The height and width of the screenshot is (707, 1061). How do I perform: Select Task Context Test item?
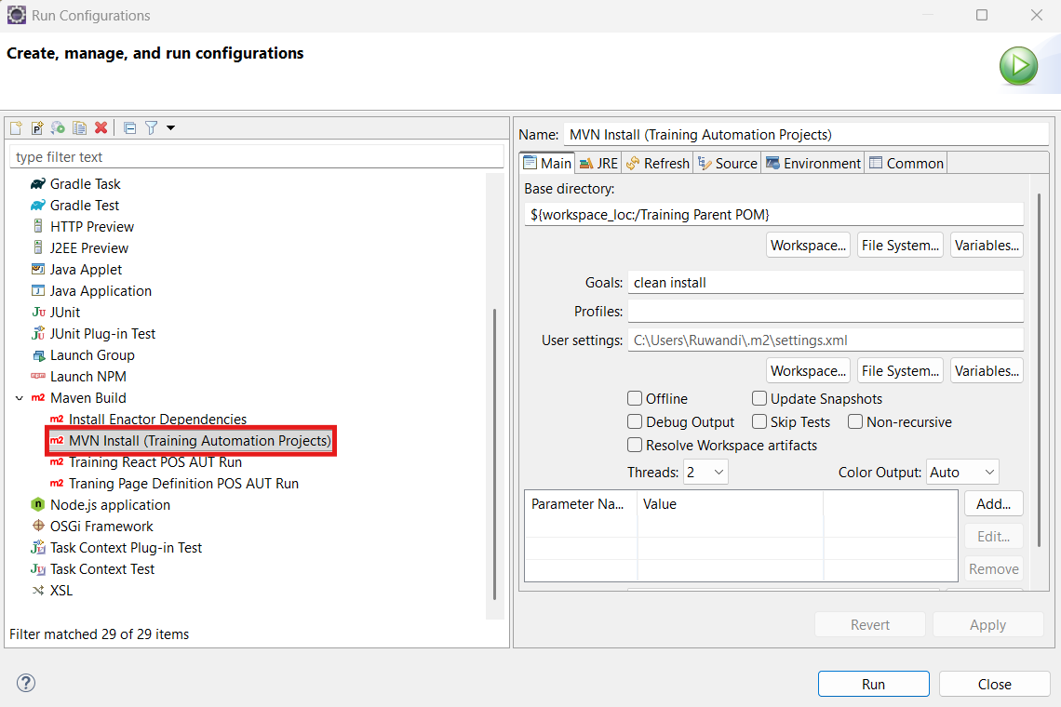pyautogui.click(x=102, y=569)
